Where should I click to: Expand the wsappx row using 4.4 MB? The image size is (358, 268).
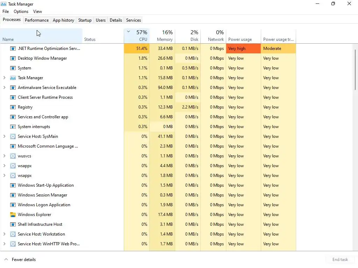4,166
